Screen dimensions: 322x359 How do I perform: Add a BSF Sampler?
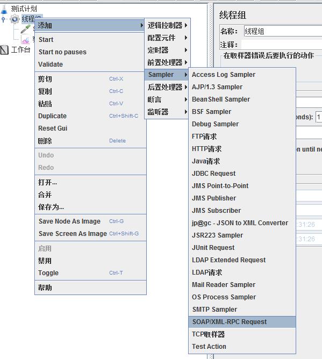point(242,111)
